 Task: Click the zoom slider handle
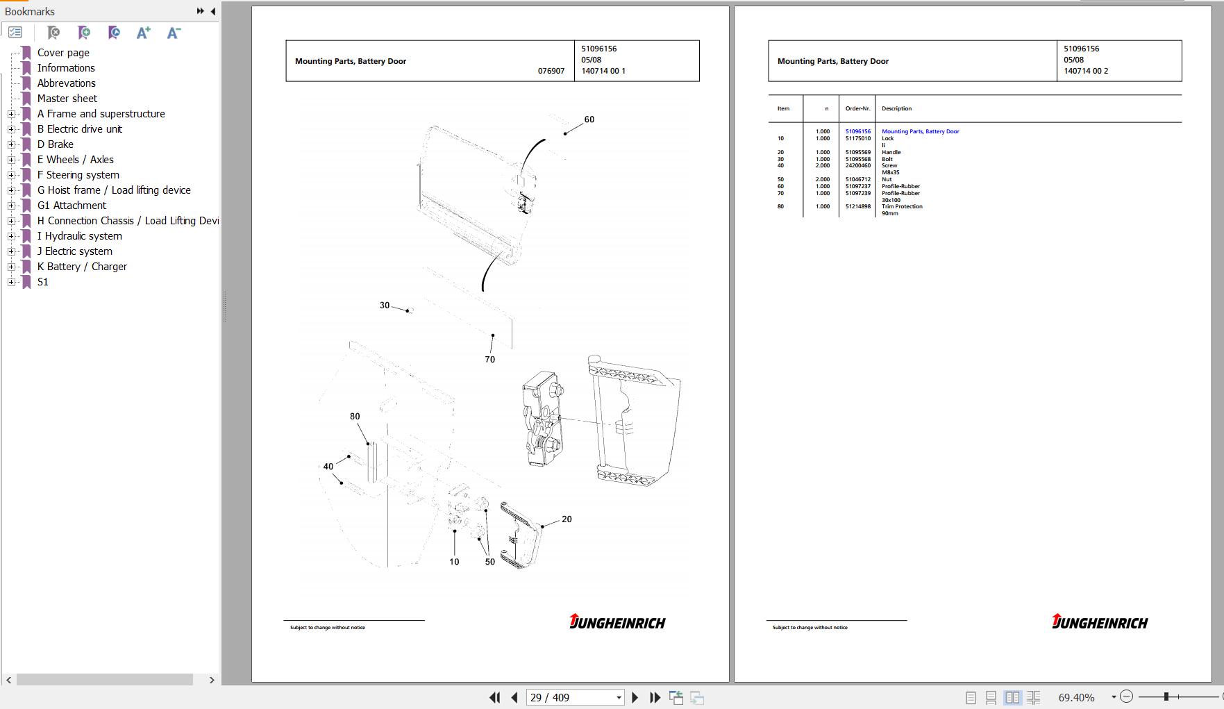[x=1166, y=697]
